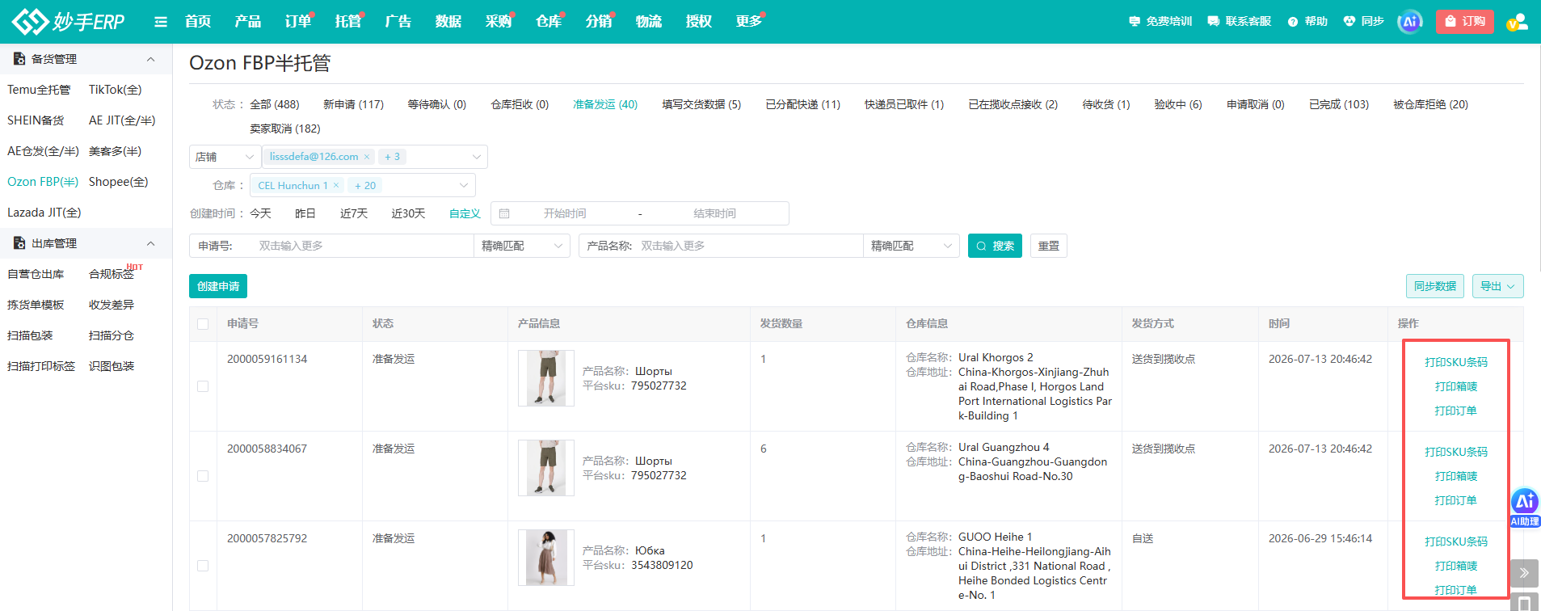
Task: Check the row for order 2000058834067
Action: (203, 476)
